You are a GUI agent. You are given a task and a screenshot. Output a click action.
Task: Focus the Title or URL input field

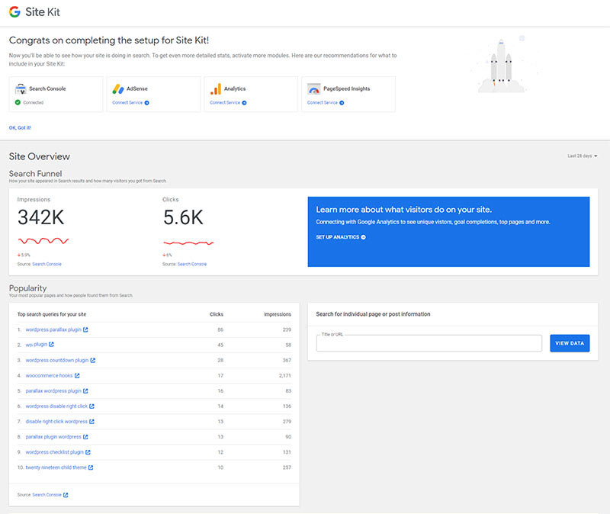tap(429, 343)
